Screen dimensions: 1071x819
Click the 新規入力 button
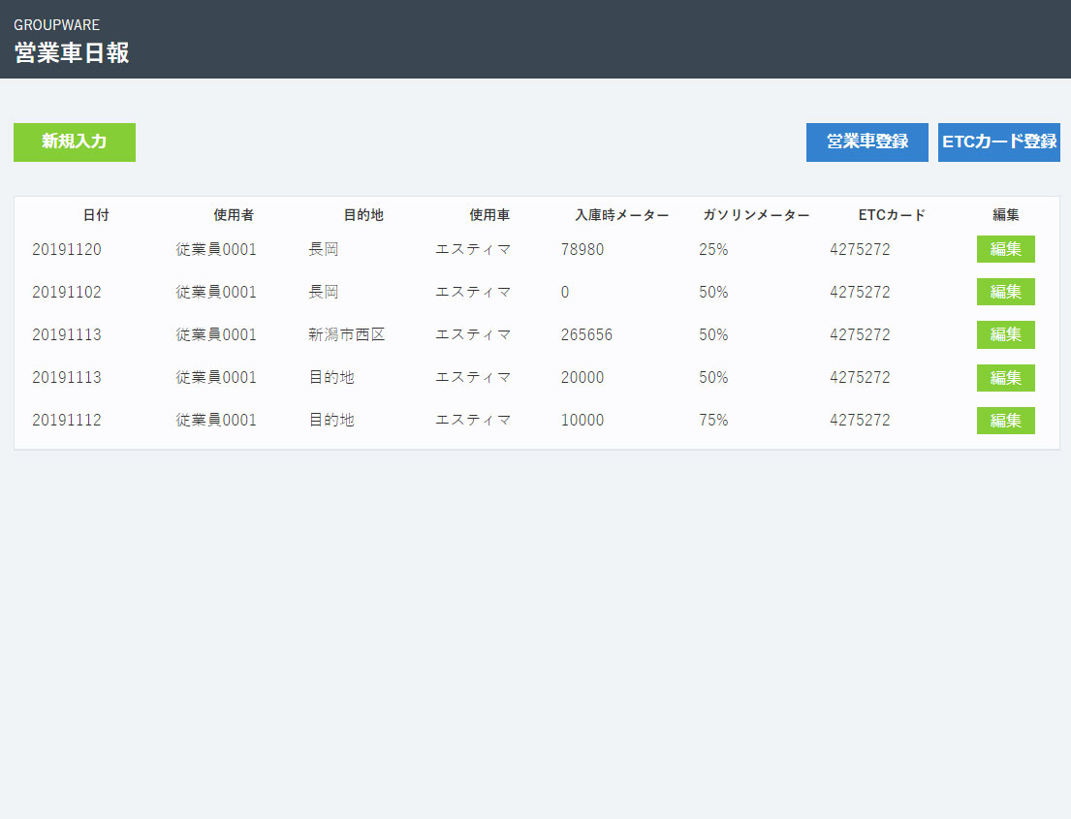pyautogui.click(x=75, y=142)
